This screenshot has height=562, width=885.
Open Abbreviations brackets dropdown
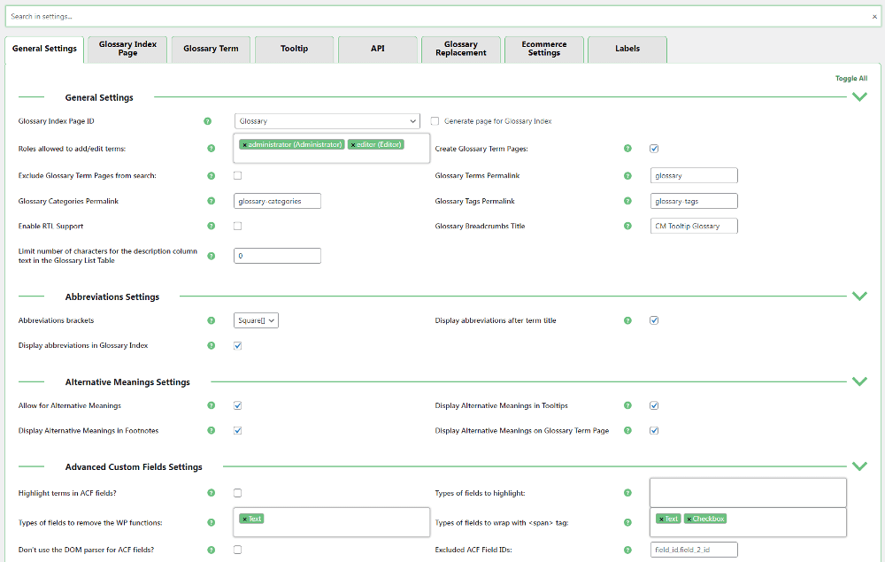coord(257,320)
